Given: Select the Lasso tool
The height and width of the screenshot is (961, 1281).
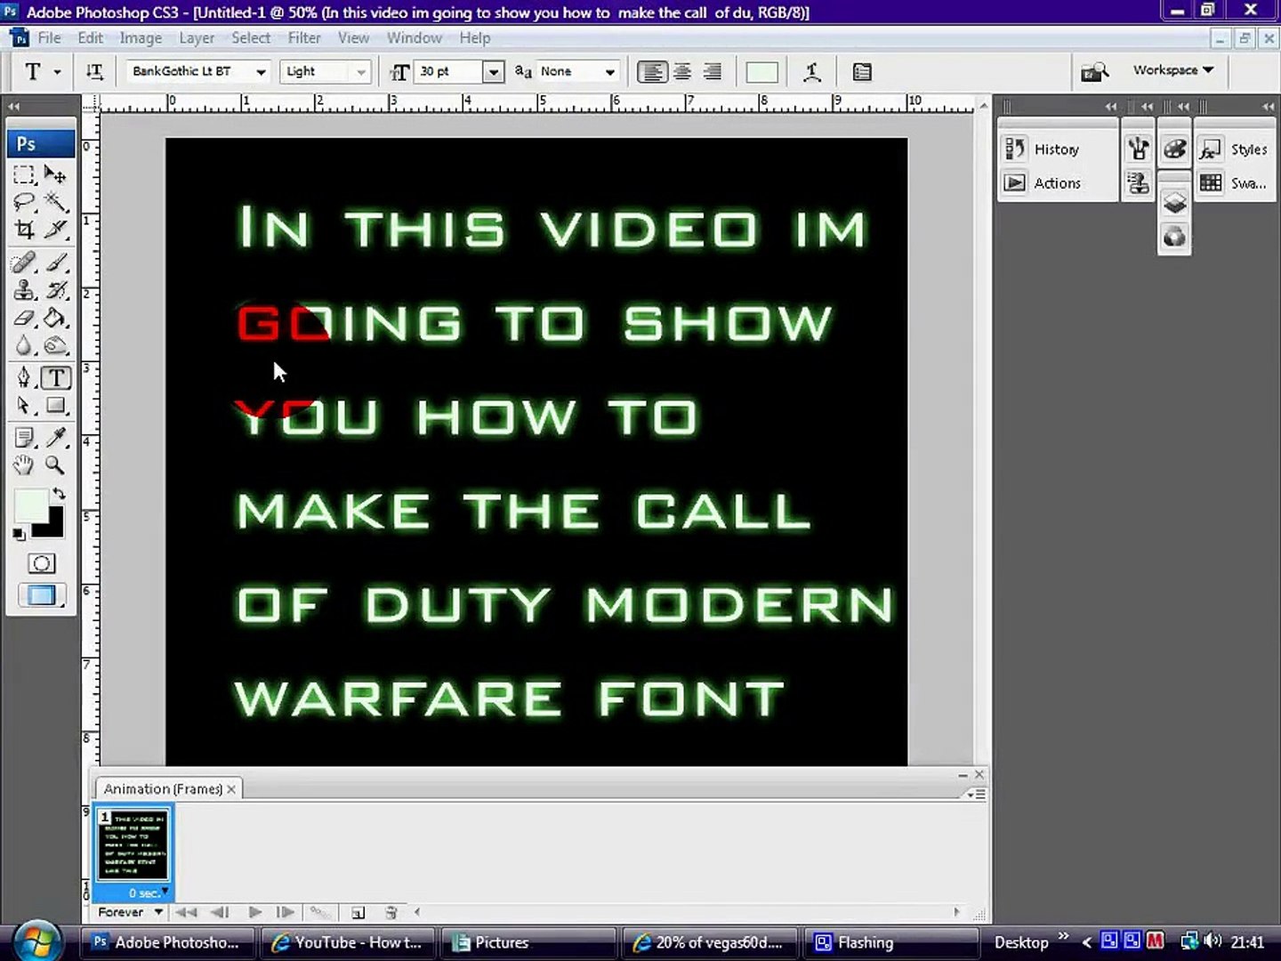Looking at the screenshot, I should point(25,202).
